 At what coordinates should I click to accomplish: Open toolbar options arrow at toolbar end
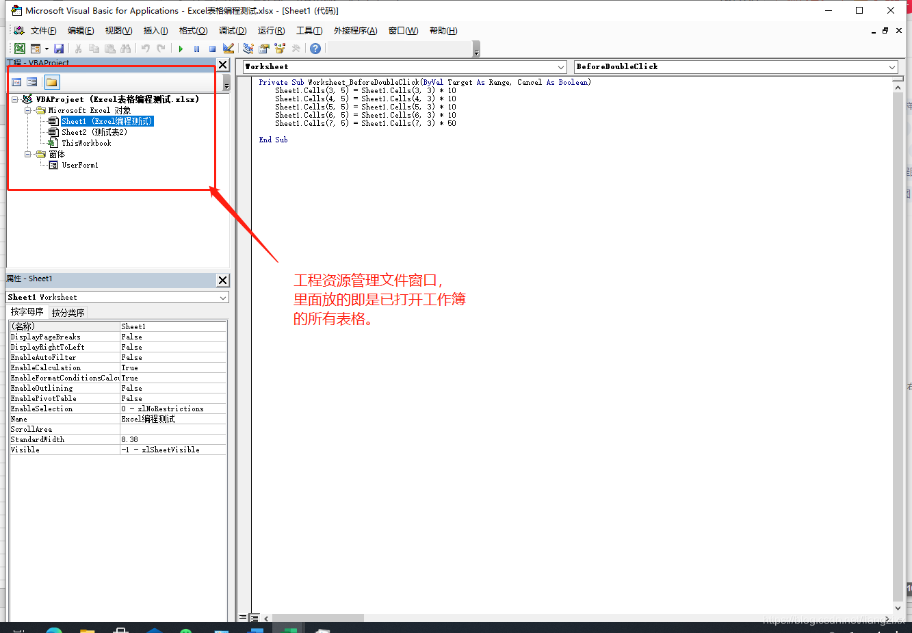[x=476, y=49]
